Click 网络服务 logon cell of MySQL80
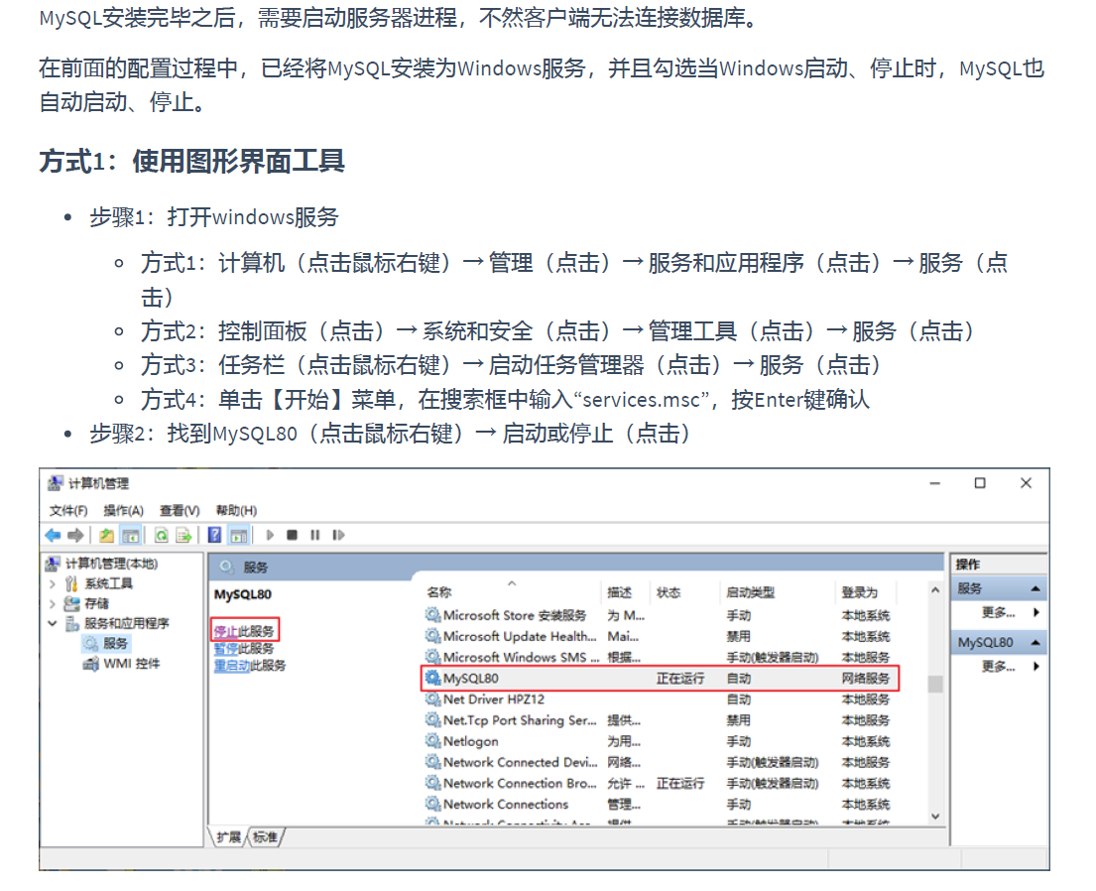 865,679
